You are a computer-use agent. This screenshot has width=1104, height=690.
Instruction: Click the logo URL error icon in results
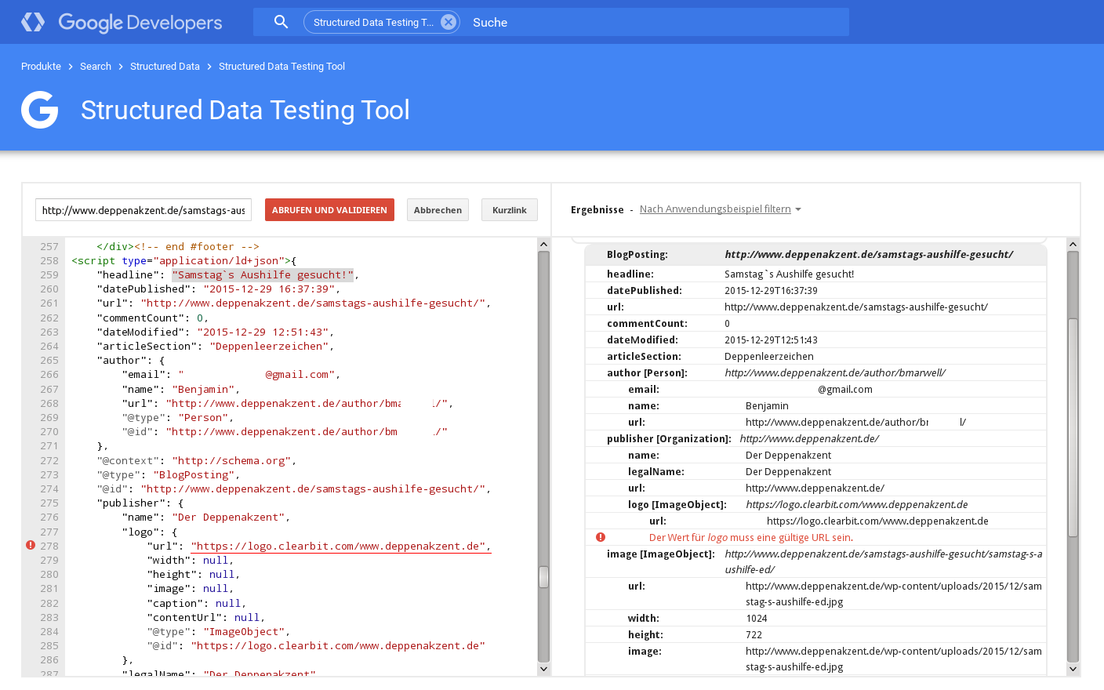tap(601, 537)
